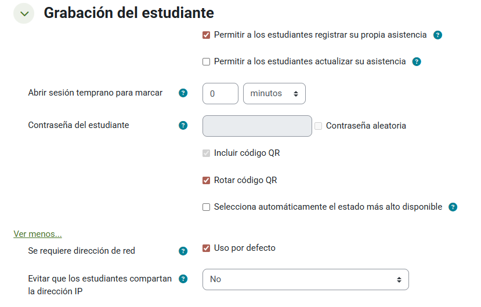This screenshot has width=481, height=307.
Task: Enable Permitir a los estudiantes actualizar asistencia
Action: [x=206, y=62]
